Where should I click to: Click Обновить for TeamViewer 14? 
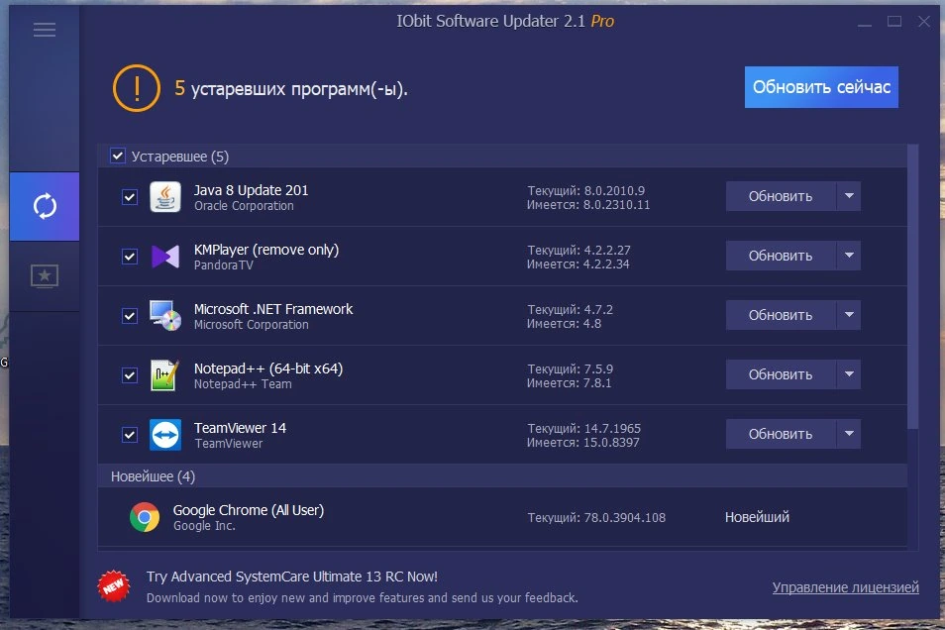tap(781, 434)
